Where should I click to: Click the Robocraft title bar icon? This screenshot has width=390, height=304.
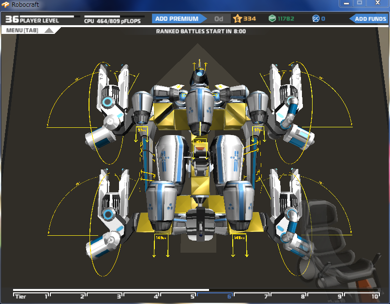[5, 5]
